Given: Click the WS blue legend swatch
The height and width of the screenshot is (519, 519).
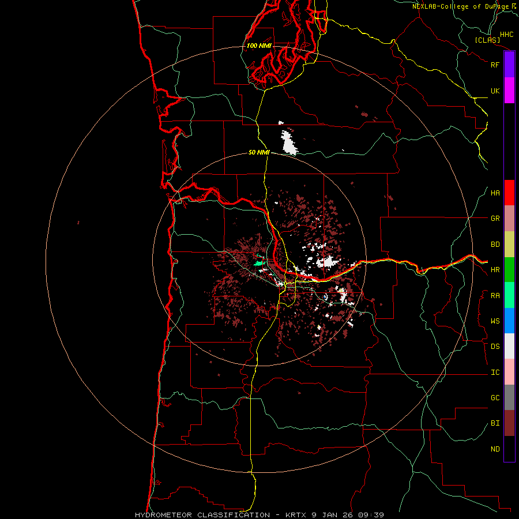Looking at the screenshot, I should tap(509, 321).
